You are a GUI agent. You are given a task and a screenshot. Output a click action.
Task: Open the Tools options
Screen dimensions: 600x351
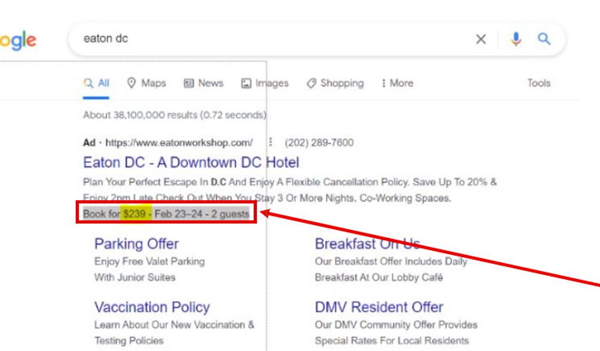click(x=539, y=83)
